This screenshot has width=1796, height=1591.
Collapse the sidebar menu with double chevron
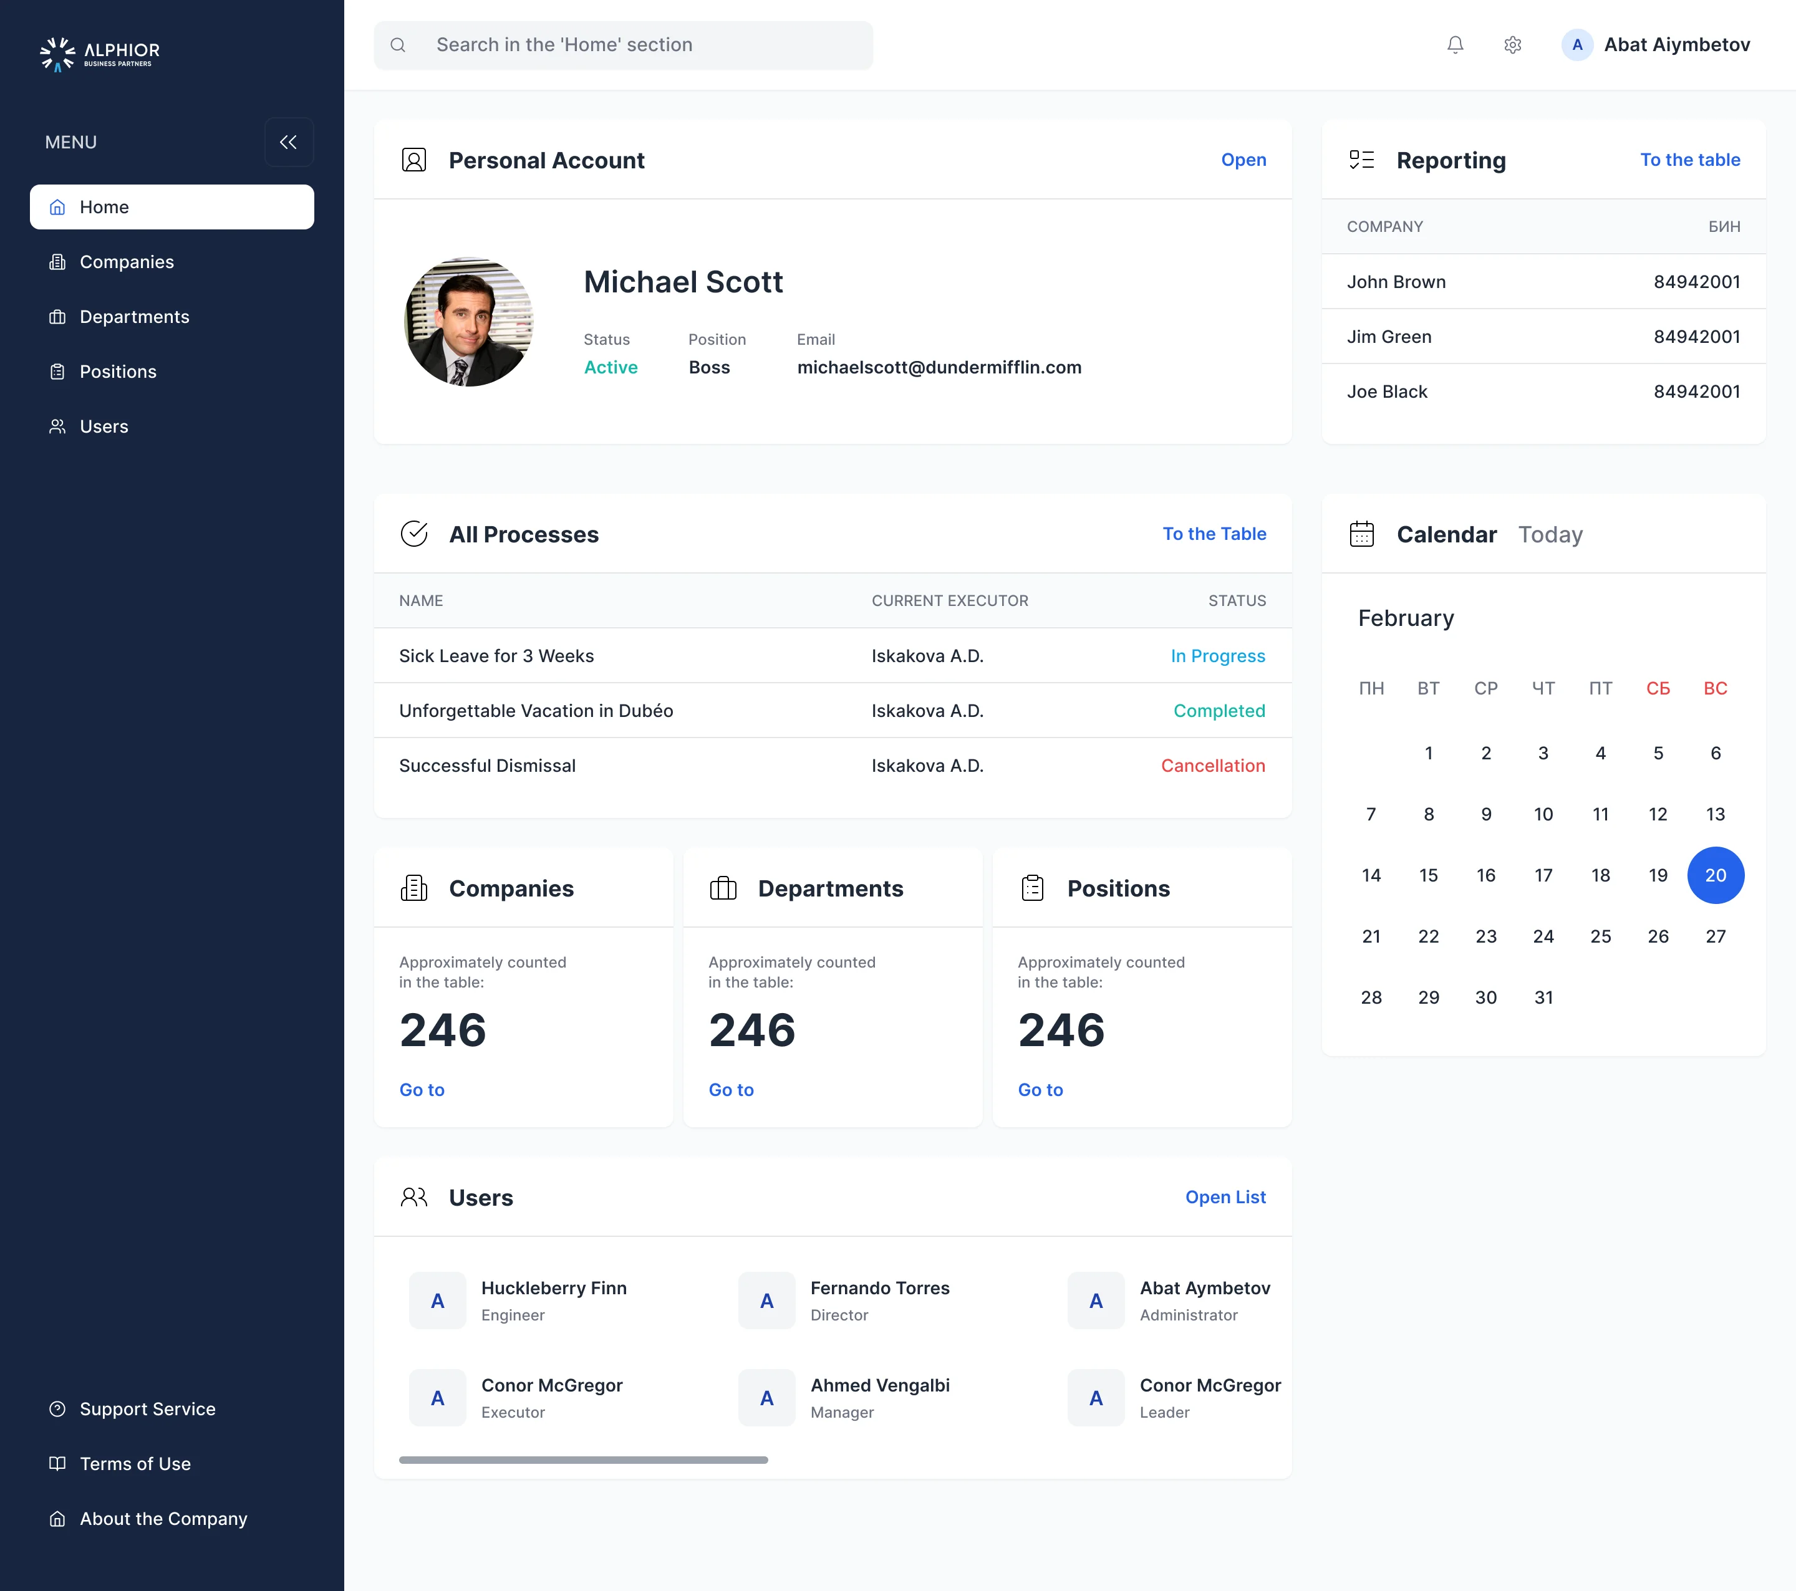coord(288,142)
